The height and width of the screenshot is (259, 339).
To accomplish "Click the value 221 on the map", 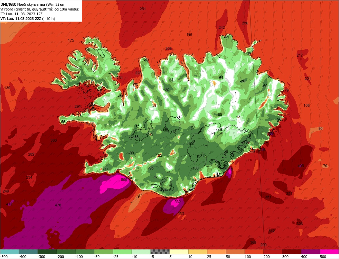I will point(308,78).
